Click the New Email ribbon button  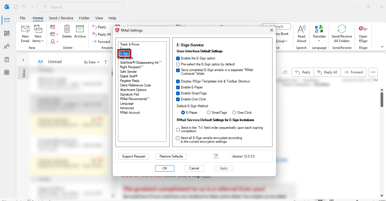coord(25,34)
